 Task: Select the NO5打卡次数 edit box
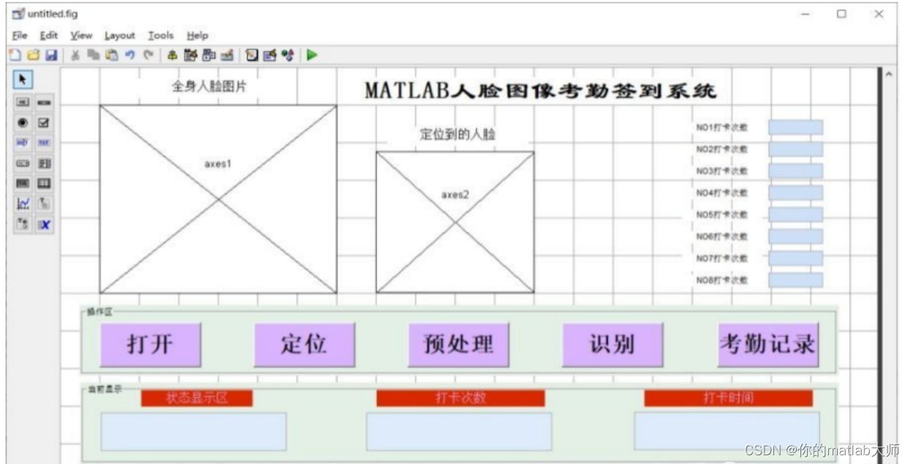[x=795, y=214]
